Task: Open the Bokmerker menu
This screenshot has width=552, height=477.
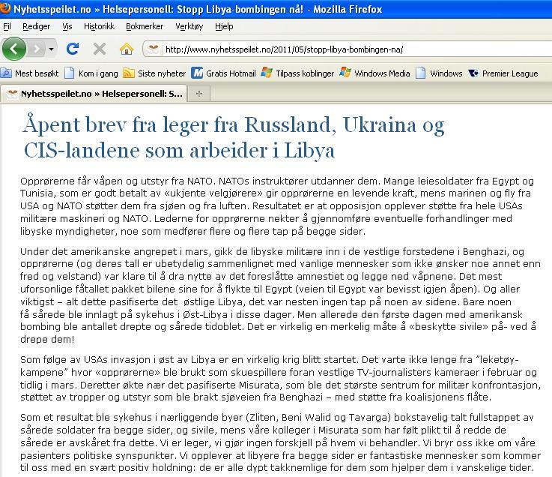Action: pyautogui.click(x=145, y=26)
